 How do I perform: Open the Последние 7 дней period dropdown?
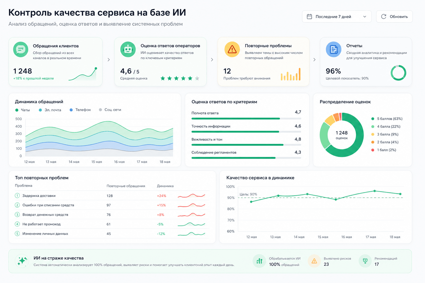coord(337,17)
